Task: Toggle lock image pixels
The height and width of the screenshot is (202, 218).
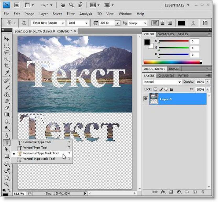Action: (161, 90)
